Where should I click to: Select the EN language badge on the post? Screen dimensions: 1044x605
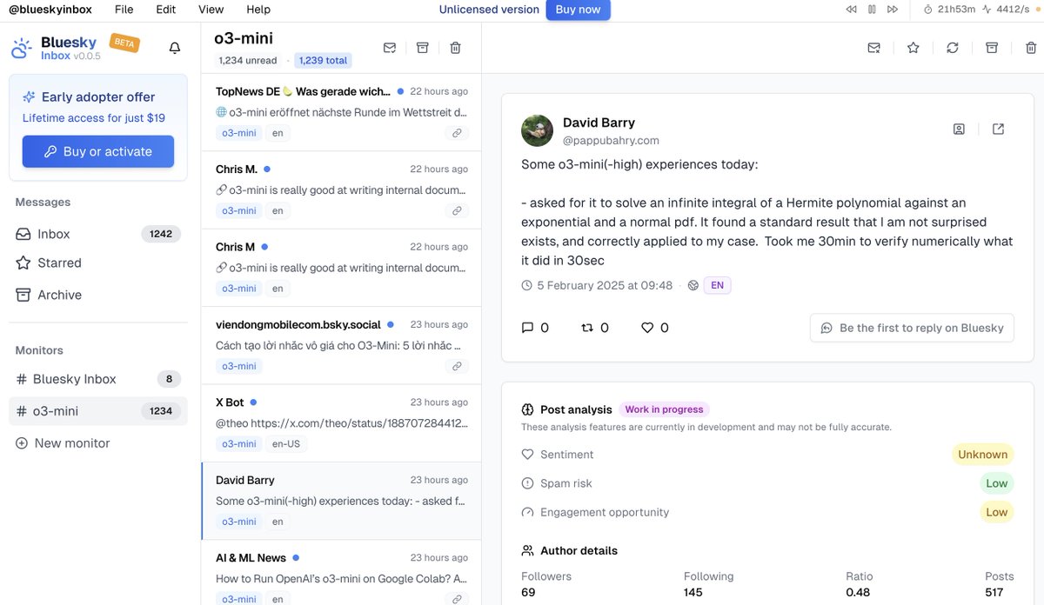pos(717,284)
